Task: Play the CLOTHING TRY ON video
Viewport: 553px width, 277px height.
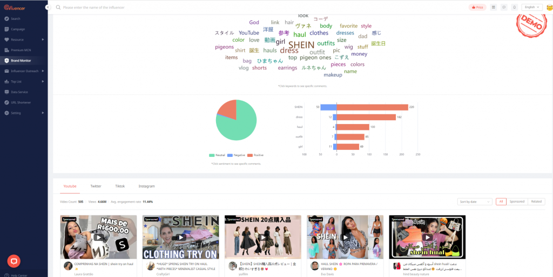Action: tap(180, 237)
